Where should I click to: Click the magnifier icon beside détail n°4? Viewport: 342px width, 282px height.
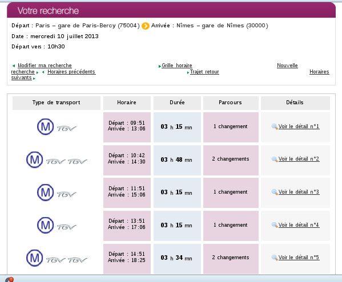274,225
